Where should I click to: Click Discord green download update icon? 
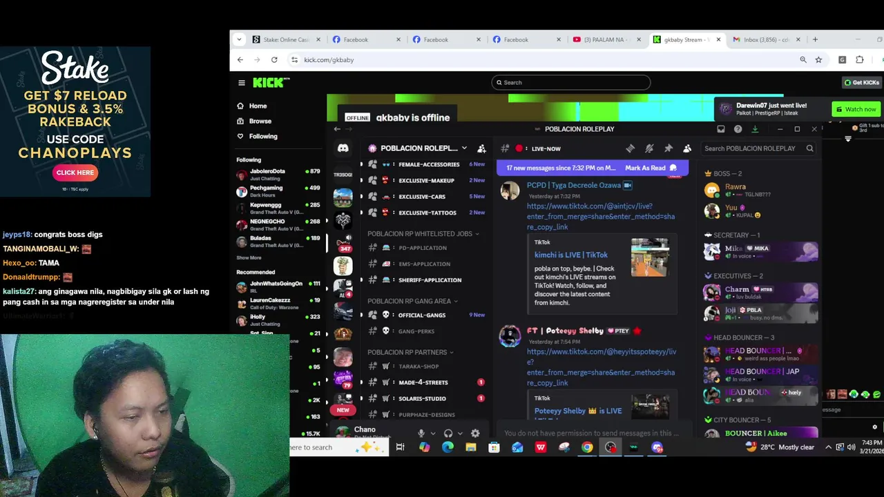coord(755,129)
